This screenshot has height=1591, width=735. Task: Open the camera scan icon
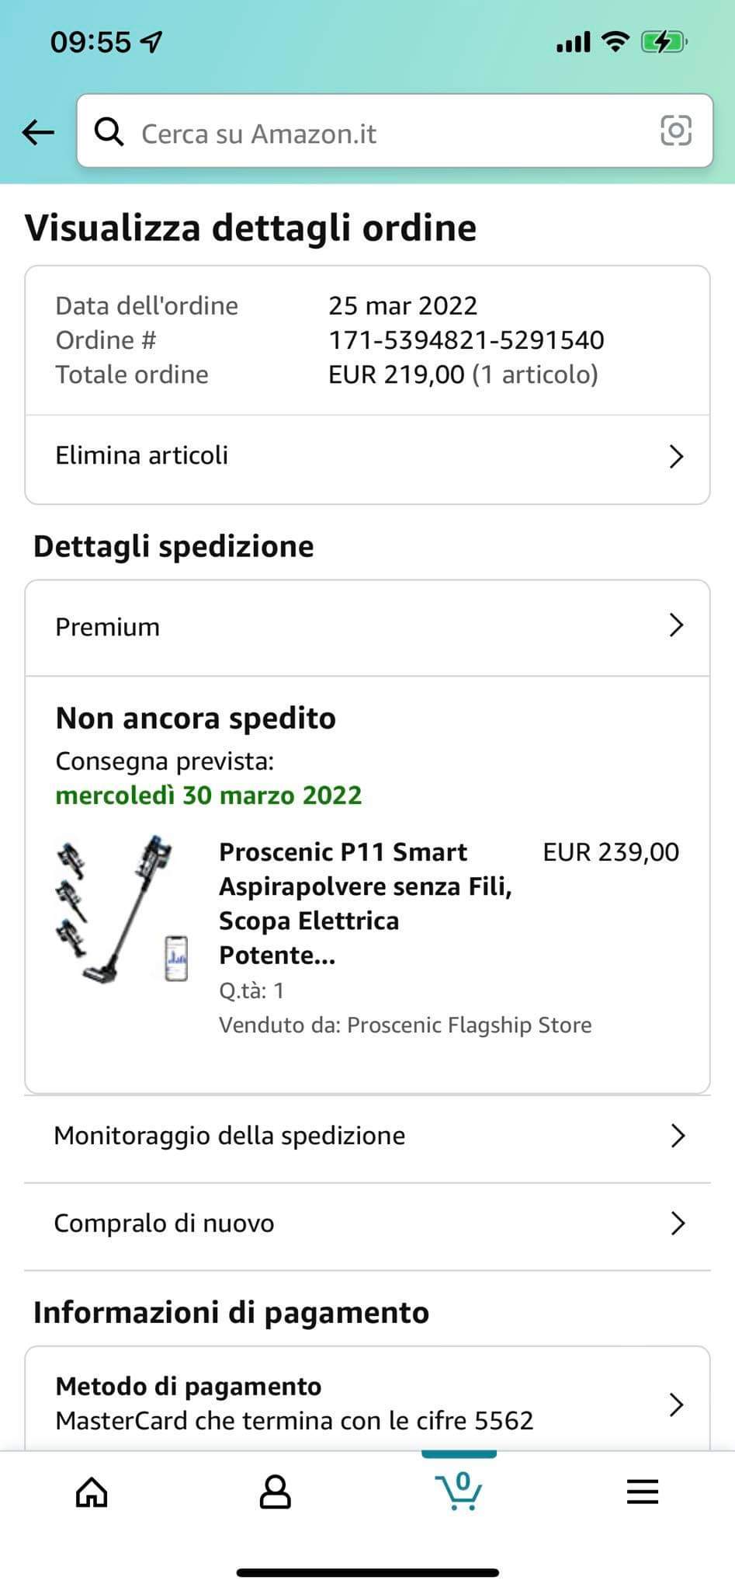click(675, 131)
